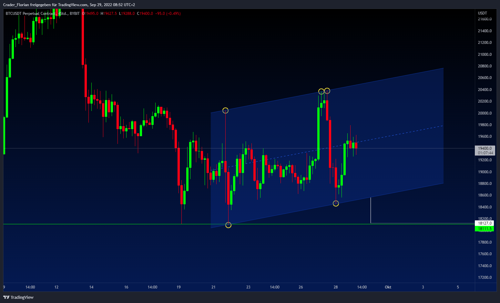This screenshot has height=303, width=500.
Task: Click the 28 date label on time axis
Action: 336,287
